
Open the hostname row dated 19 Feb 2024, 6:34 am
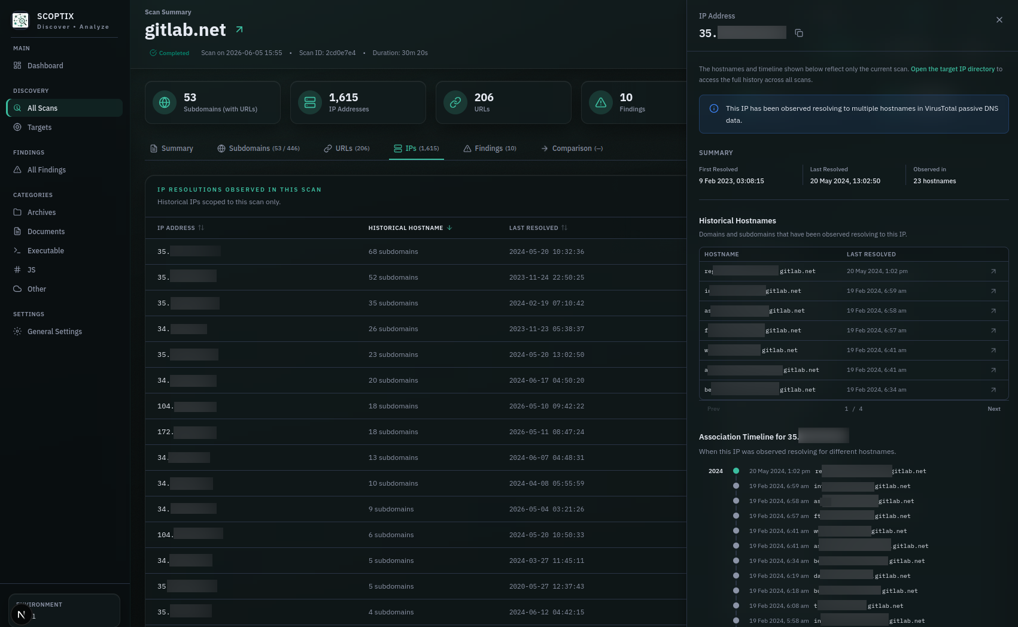tap(853, 390)
